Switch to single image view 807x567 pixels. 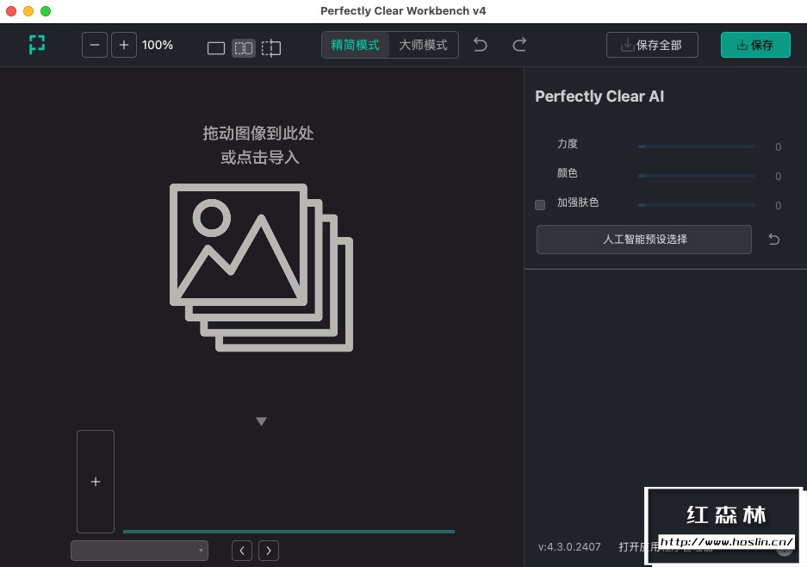(x=216, y=48)
